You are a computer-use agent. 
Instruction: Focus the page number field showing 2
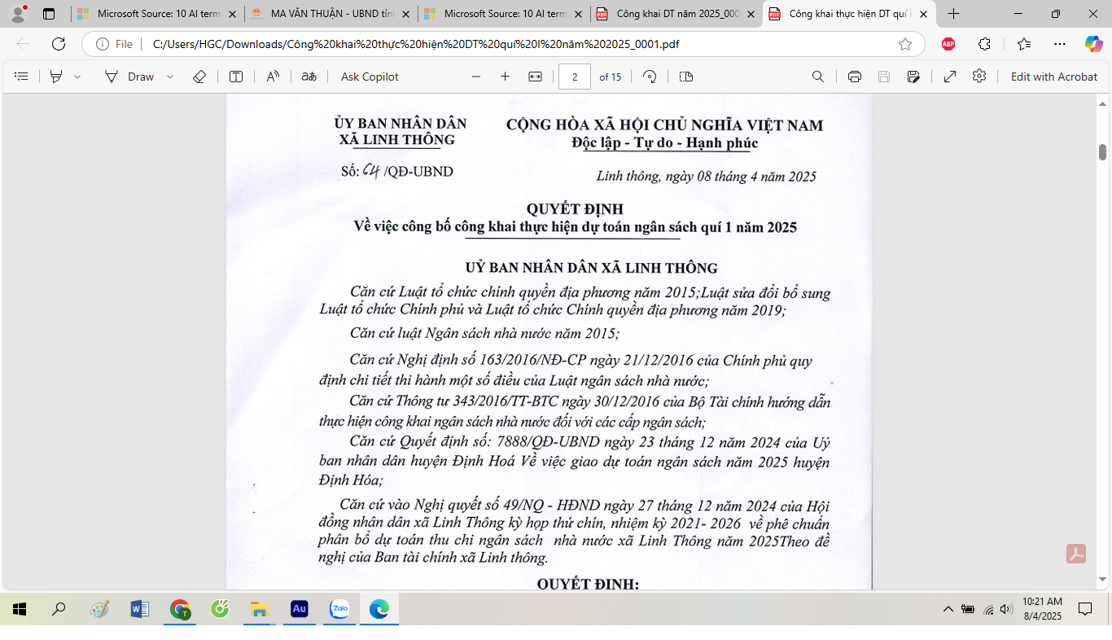pyautogui.click(x=575, y=77)
